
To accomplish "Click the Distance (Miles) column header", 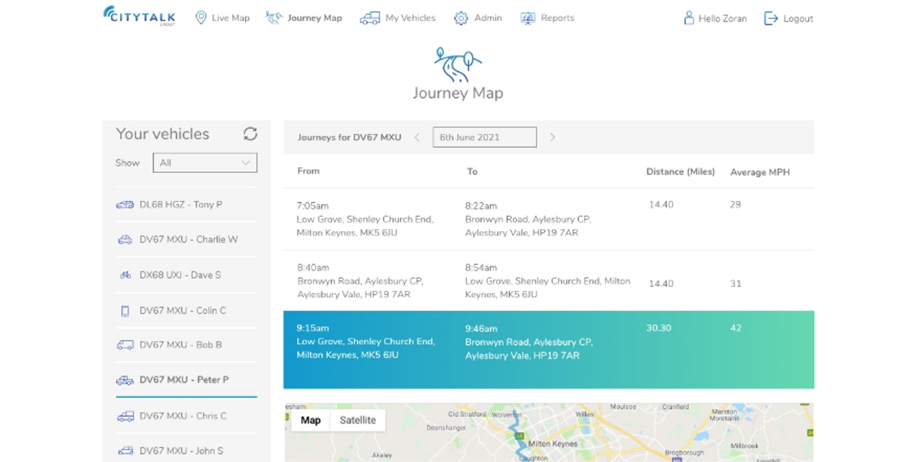I will point(681,171).
